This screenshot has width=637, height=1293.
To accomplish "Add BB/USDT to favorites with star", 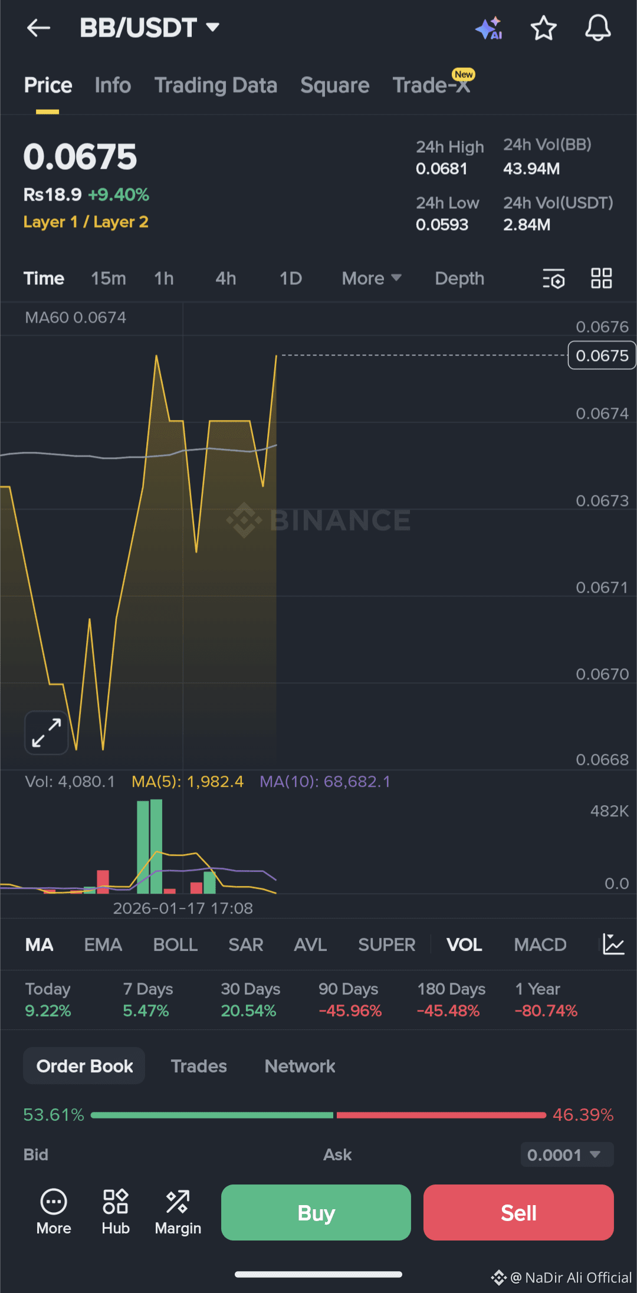I will pos(543,28).
